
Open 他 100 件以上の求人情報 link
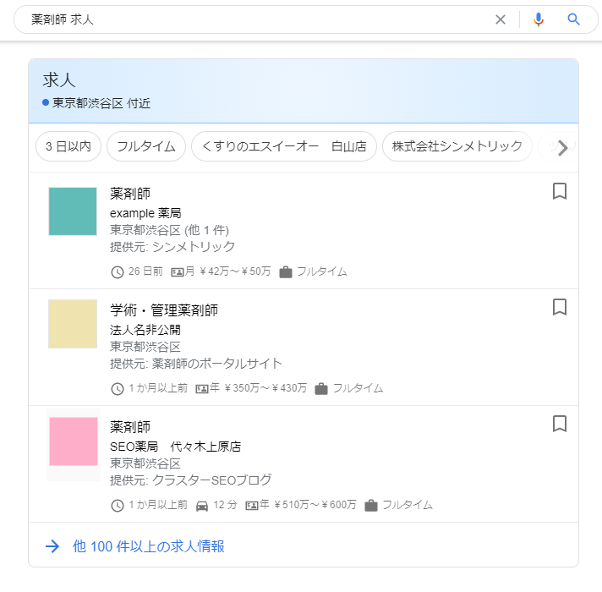(x=149, y=546)
